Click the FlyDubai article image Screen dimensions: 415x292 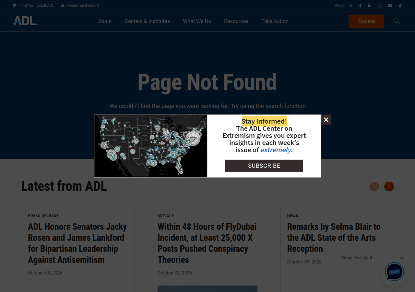207,289
